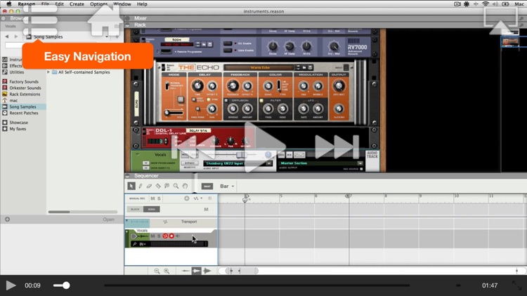Open the File menu
Viewport: 527px width, 296px height.
45,4
